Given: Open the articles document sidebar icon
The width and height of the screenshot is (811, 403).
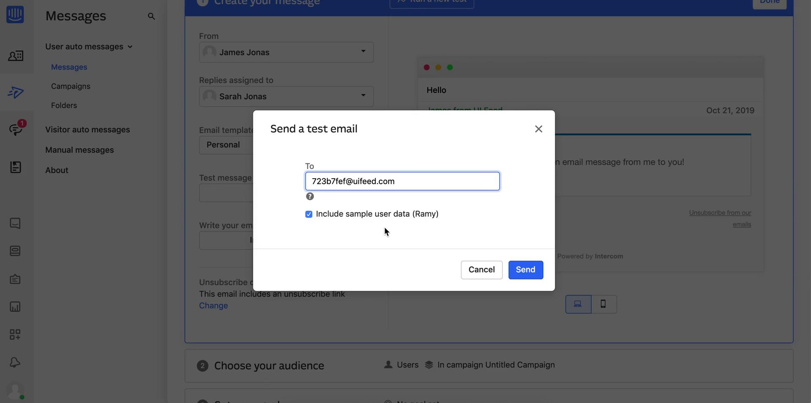Looking at the screenshot, I should 16,167.
